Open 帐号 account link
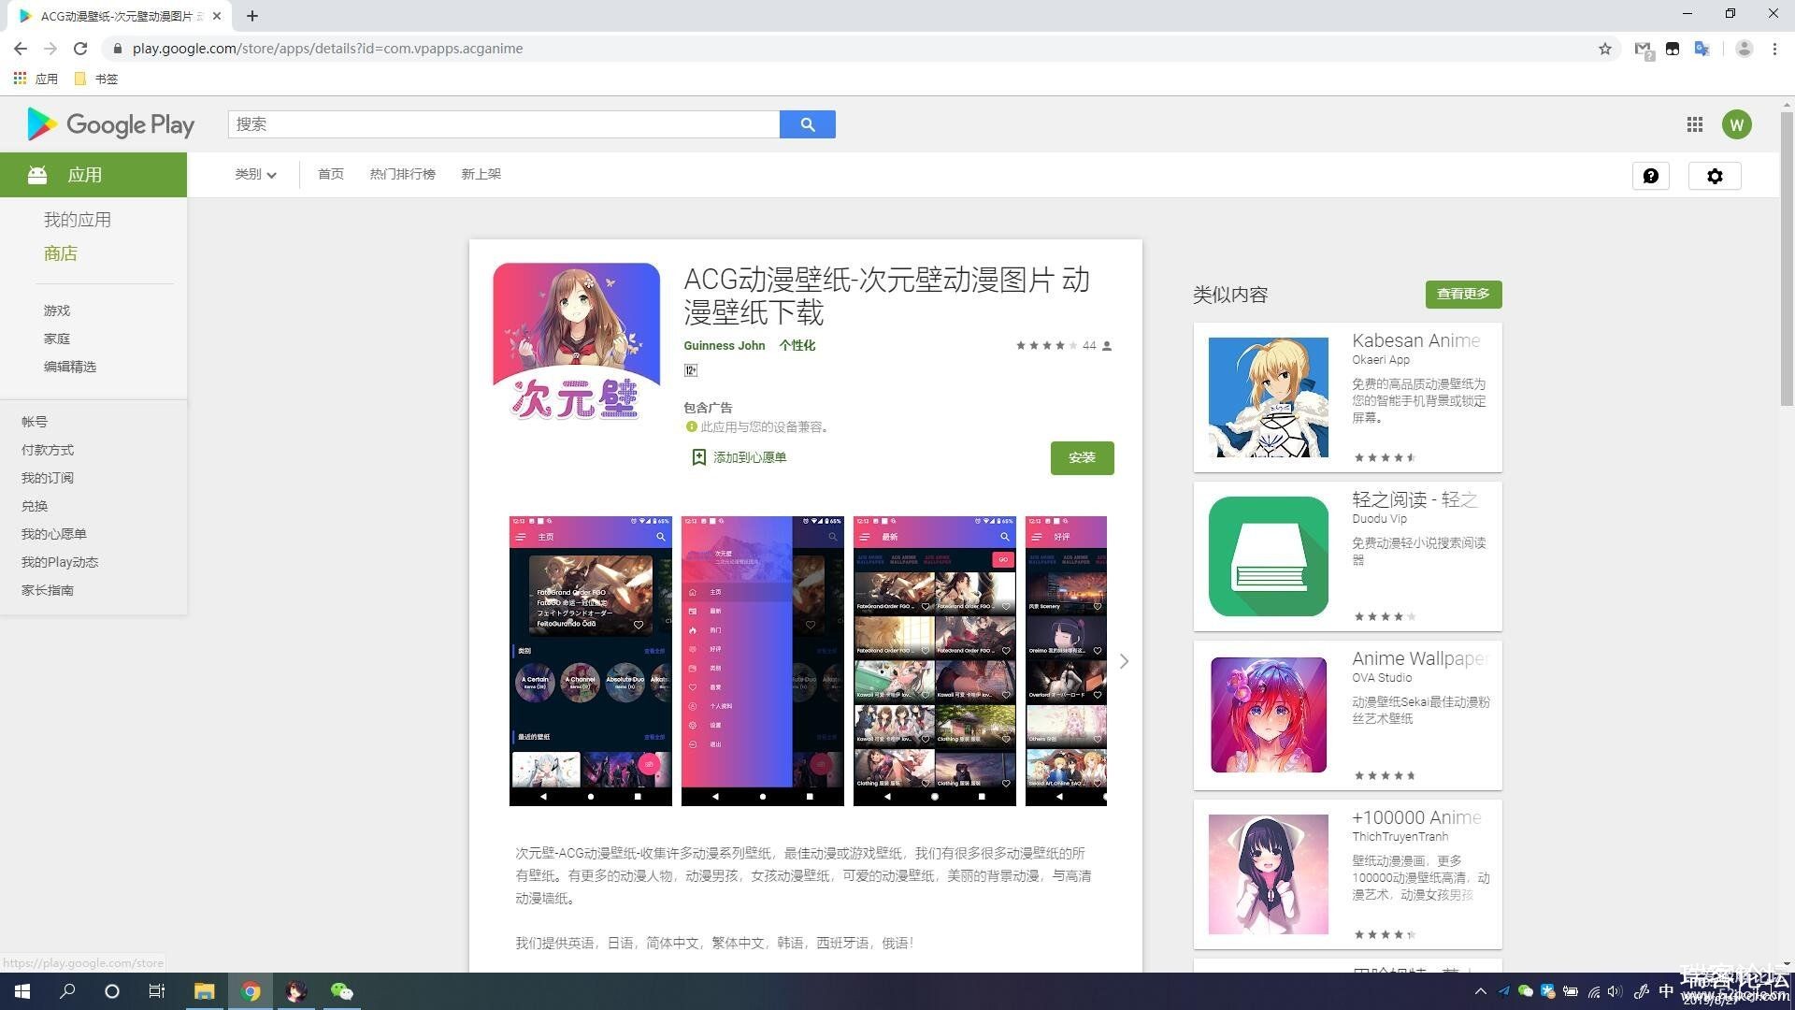Viewport: 1795px width, 1010px height. point(35,422)
